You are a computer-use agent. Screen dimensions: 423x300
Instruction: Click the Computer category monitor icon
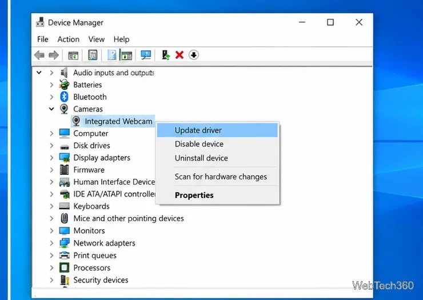[64, 133]
